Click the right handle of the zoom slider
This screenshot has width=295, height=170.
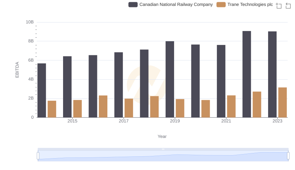288,156
